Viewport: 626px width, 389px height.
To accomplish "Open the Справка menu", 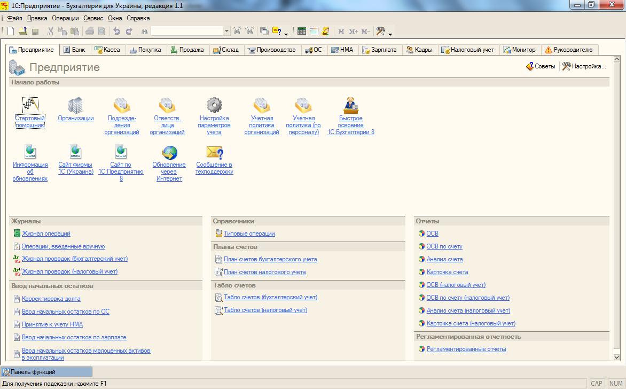I will coord(138,18).
